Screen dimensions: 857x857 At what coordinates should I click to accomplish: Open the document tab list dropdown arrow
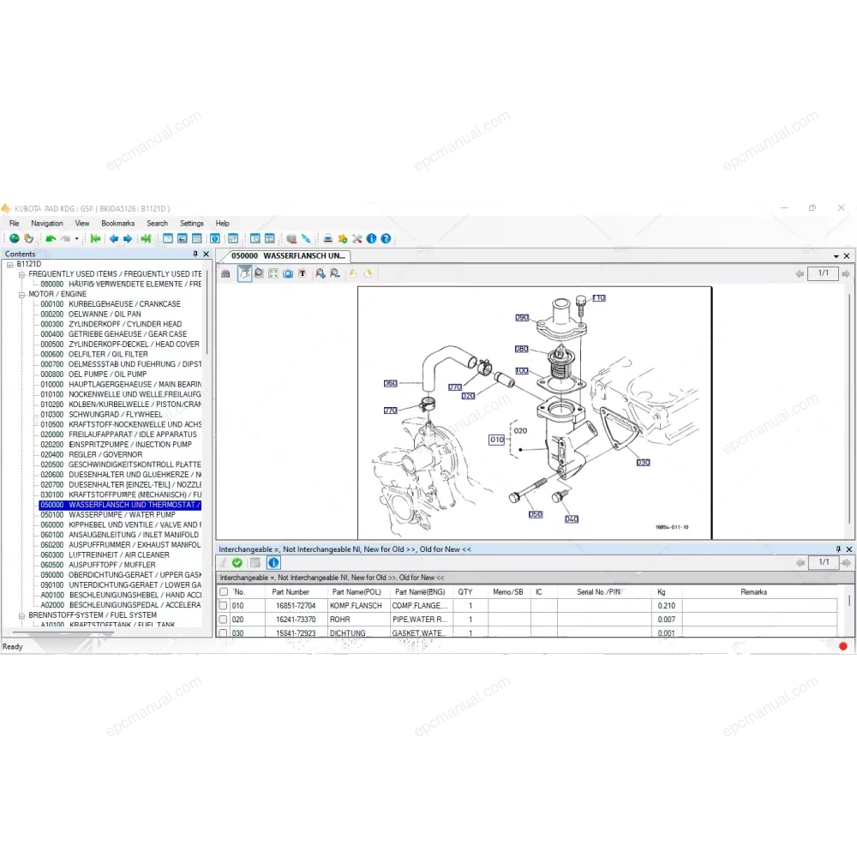(836, 255)
